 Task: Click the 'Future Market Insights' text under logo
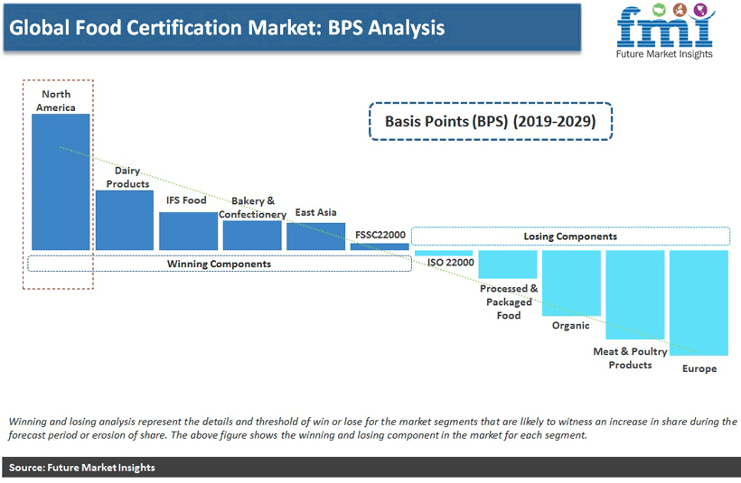664,54
